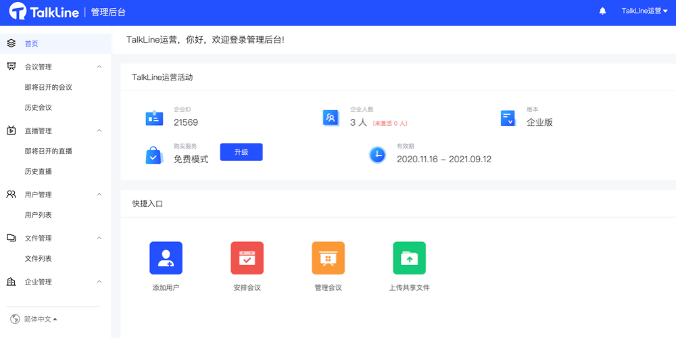Open the 添加用户 shortcut icon
Viewport: 676px width, 338px height.
[166, 258]
